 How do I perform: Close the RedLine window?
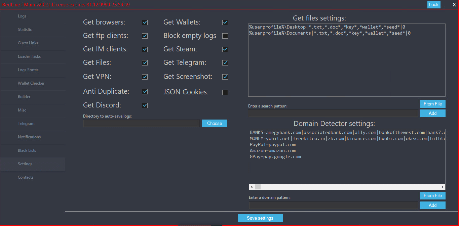click(454, 5)
